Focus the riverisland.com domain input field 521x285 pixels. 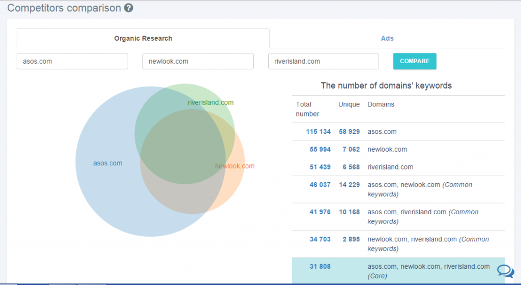tap(323, 61)
